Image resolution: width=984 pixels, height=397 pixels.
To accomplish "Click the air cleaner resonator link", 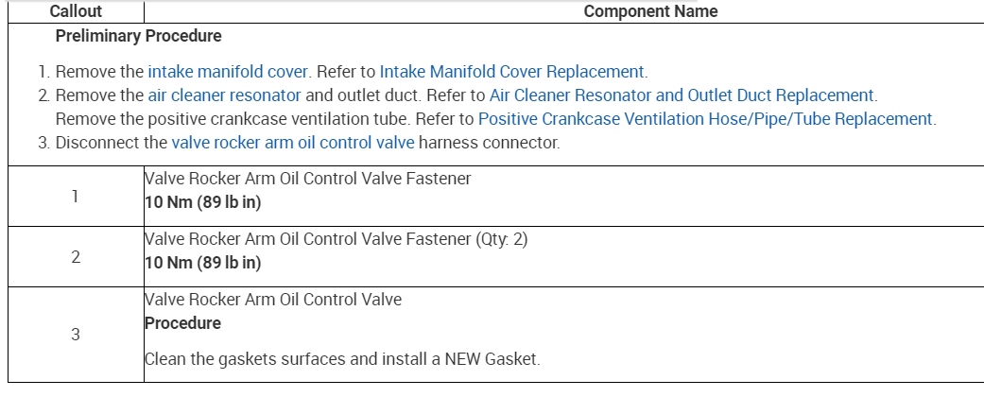I will (224, 95).
